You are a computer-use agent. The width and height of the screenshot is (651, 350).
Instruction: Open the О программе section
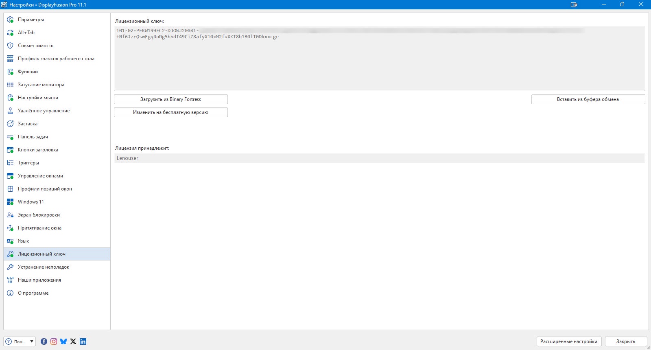[57, 293]
